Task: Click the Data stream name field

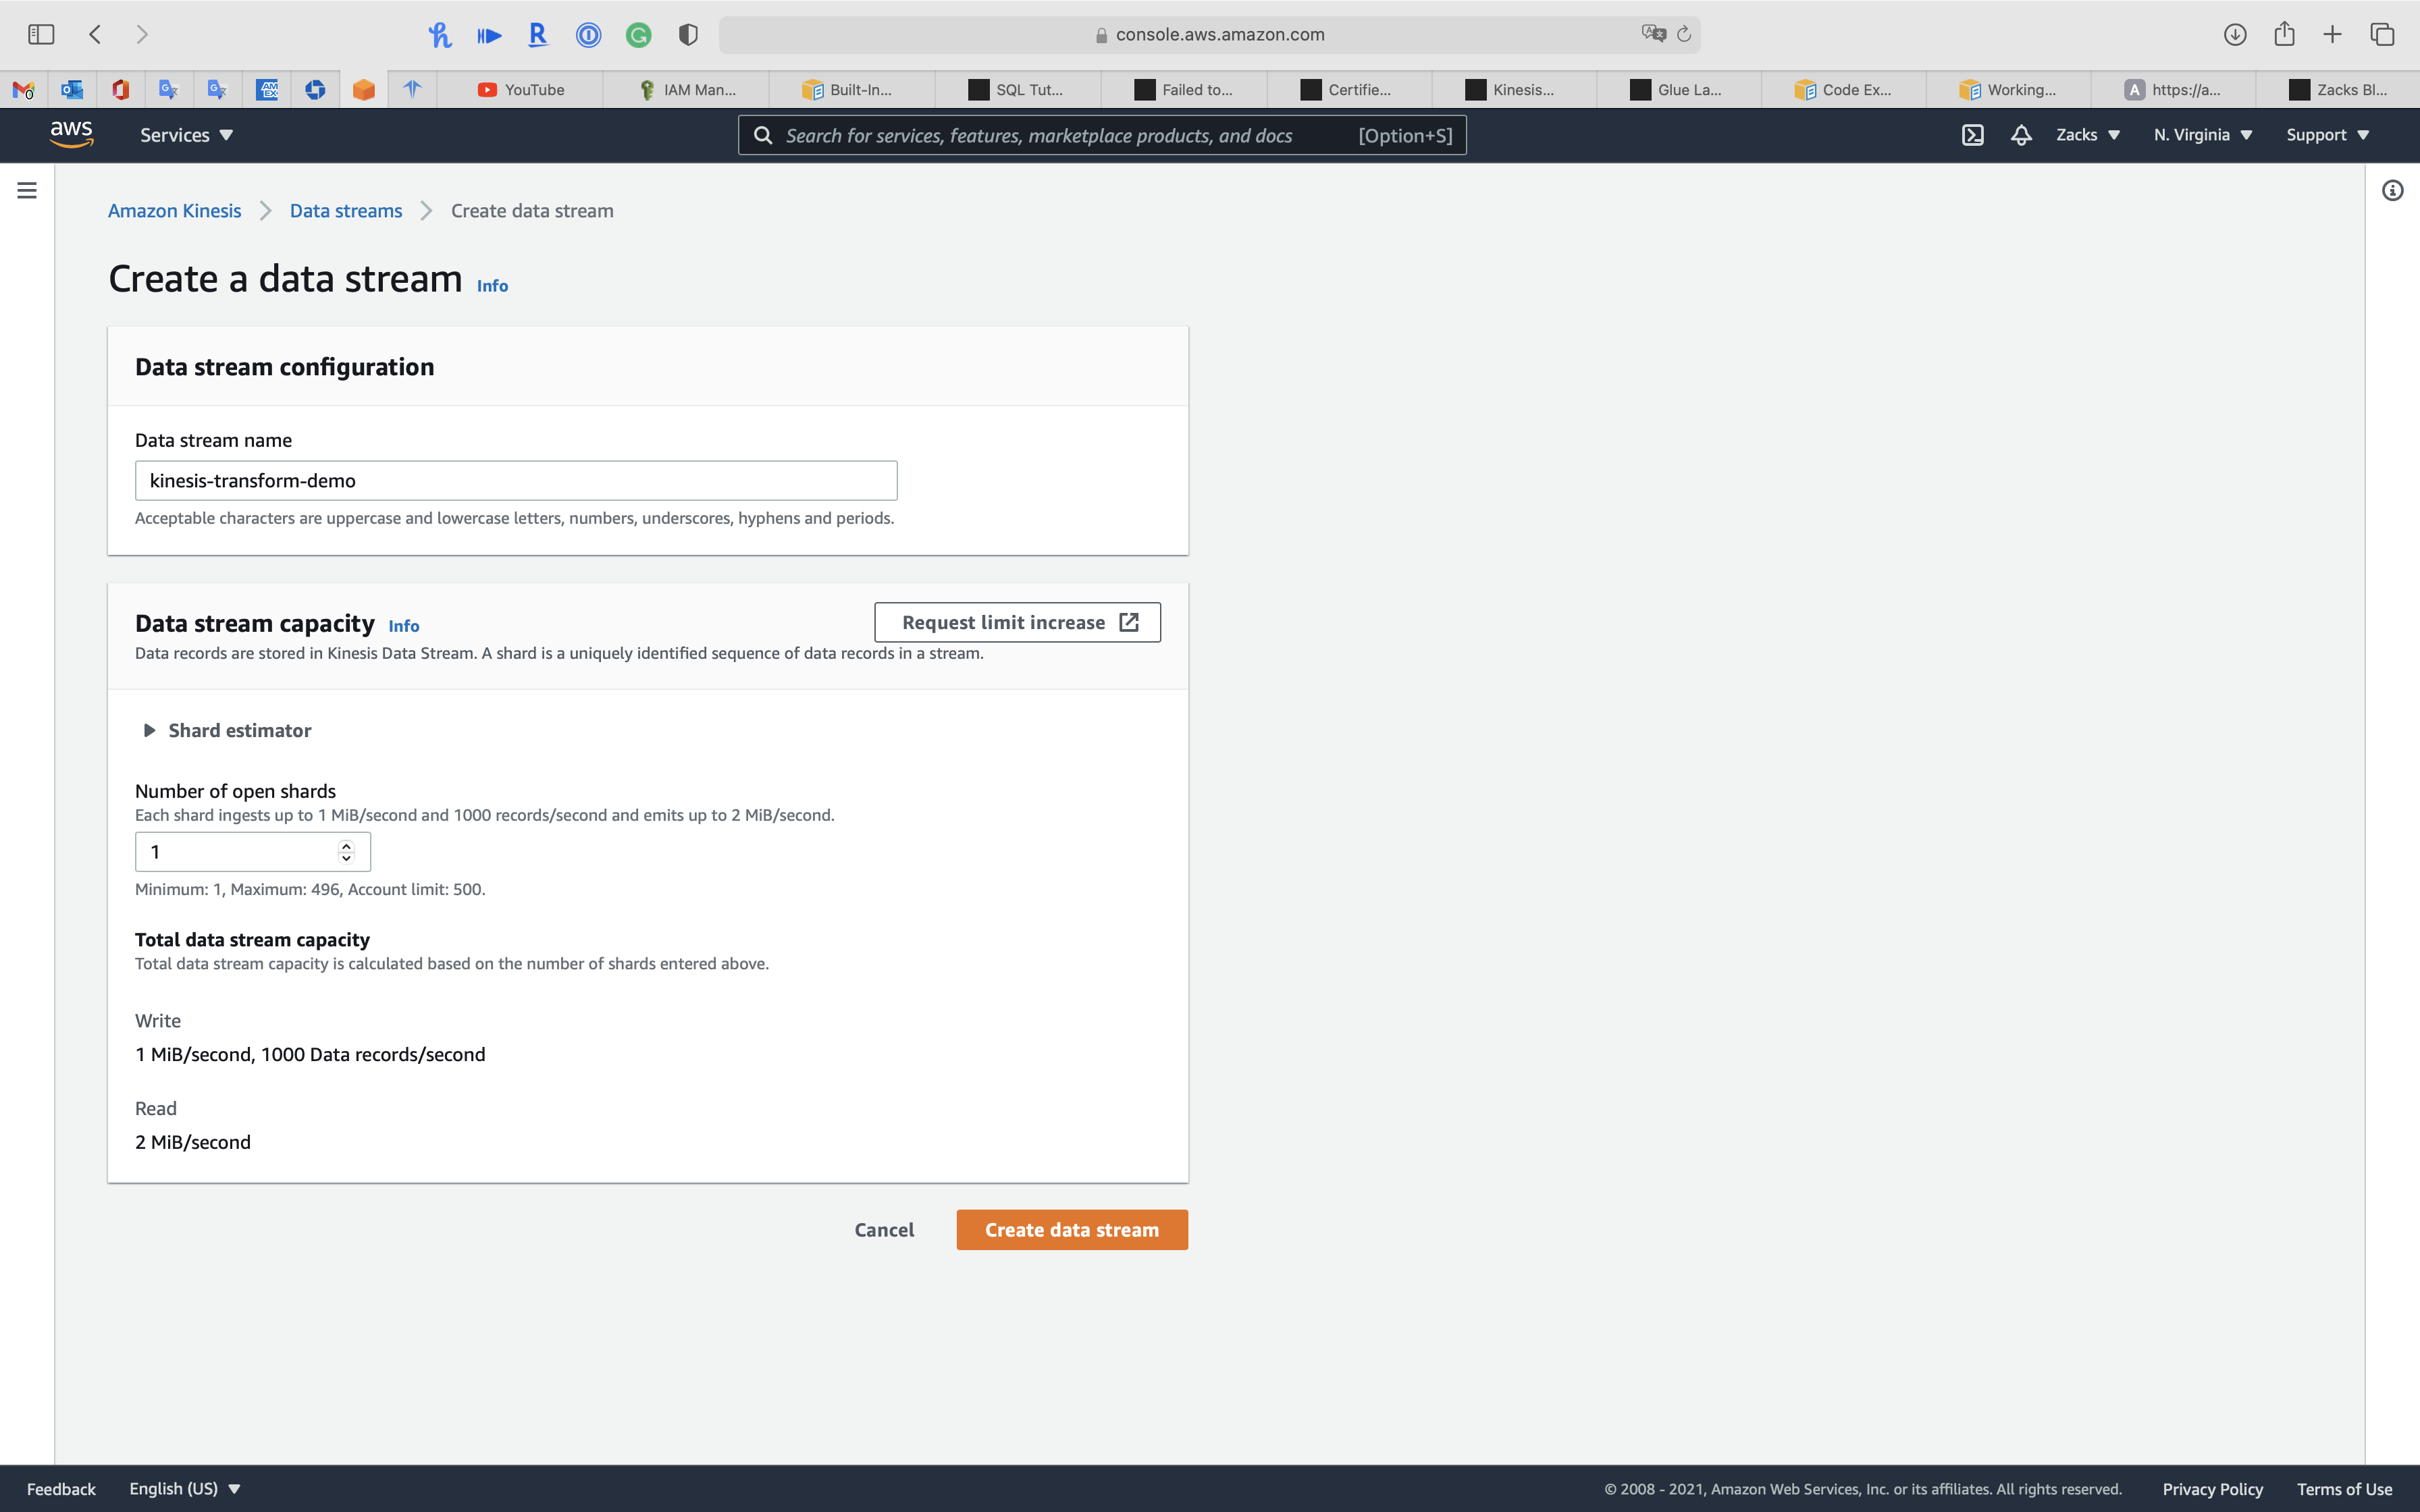Action: [516, 481]
